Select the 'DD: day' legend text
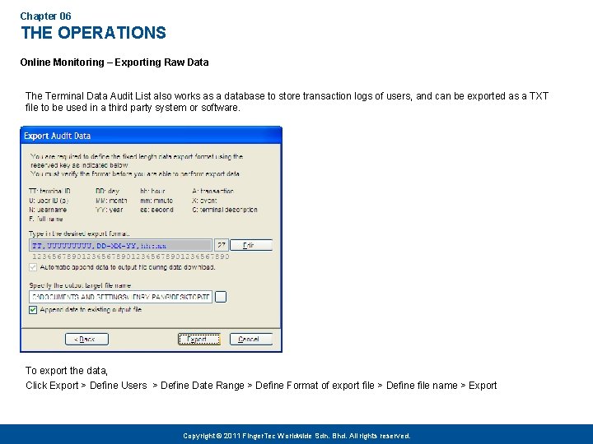The width and height of the screenshot is (593, 444). [107, 191]
